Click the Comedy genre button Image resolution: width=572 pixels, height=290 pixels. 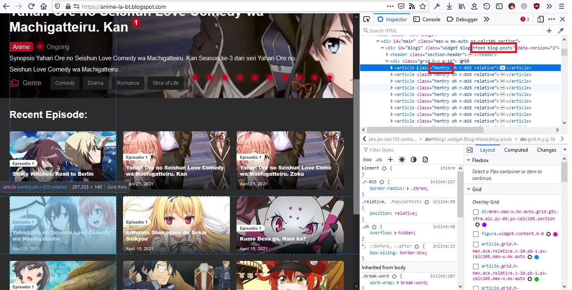pos(65,83)
